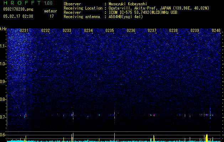This screenshot has height=142, width=224.
Task: Click time marker 0237
Action: click(x=152, y=31)
